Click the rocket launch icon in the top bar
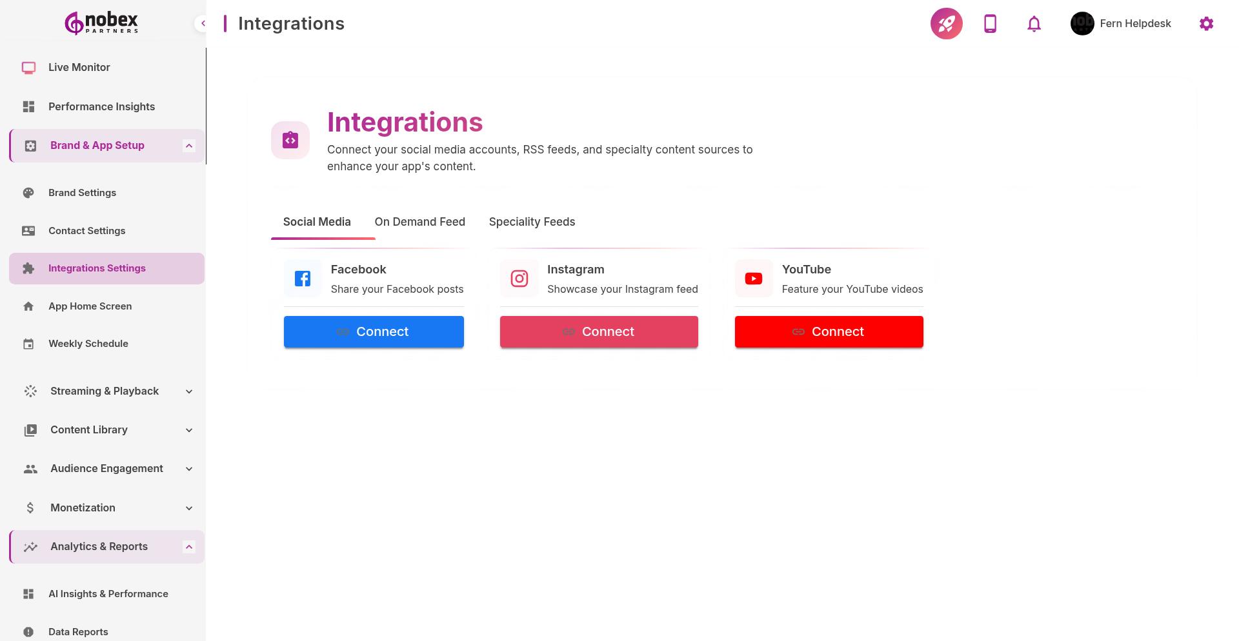Screen dimensions: 1239x641 [946, 23]
